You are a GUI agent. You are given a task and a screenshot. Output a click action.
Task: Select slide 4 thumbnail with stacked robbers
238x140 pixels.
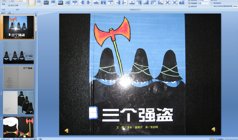[x=18, y=103]
